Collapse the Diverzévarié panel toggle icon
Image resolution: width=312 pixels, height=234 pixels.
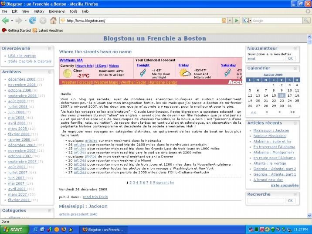pyautogui.click(x=50, y=48)
